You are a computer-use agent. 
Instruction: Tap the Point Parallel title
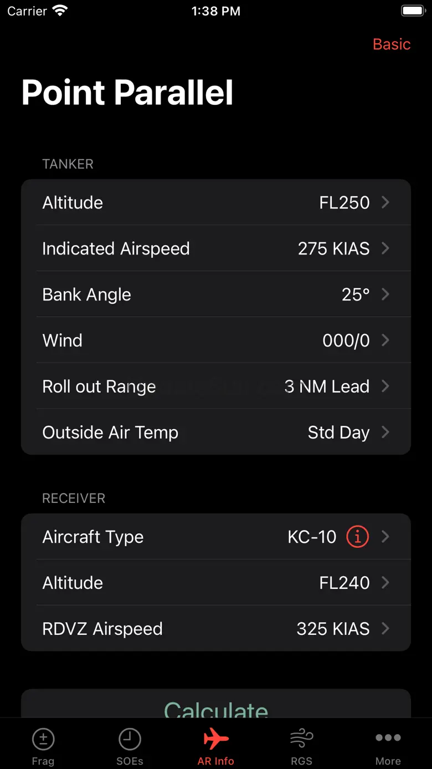(x=127, y=93)
